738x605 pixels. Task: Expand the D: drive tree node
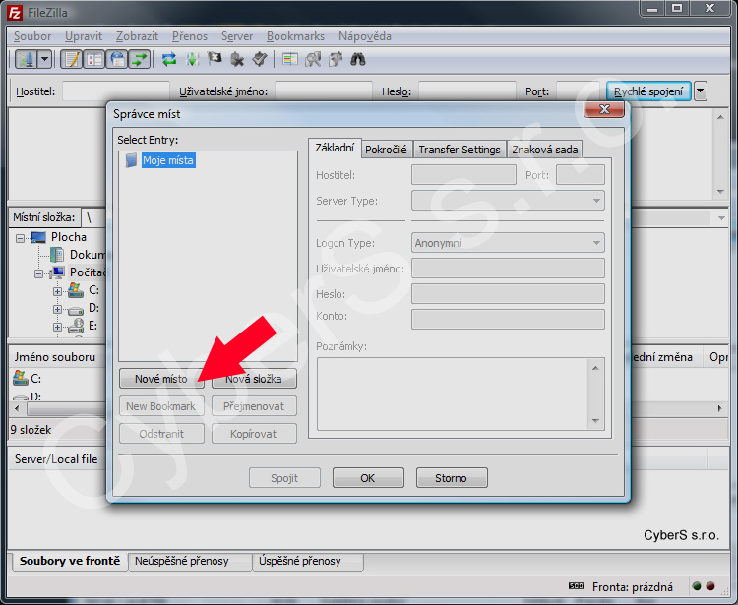click(57, 309)
